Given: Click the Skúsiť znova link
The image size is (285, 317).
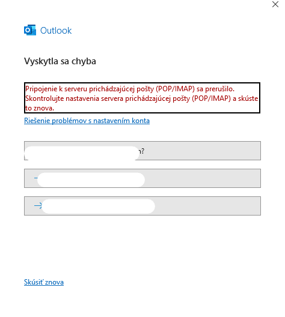Looking at the screenshot, I should [x=44, y=282].
